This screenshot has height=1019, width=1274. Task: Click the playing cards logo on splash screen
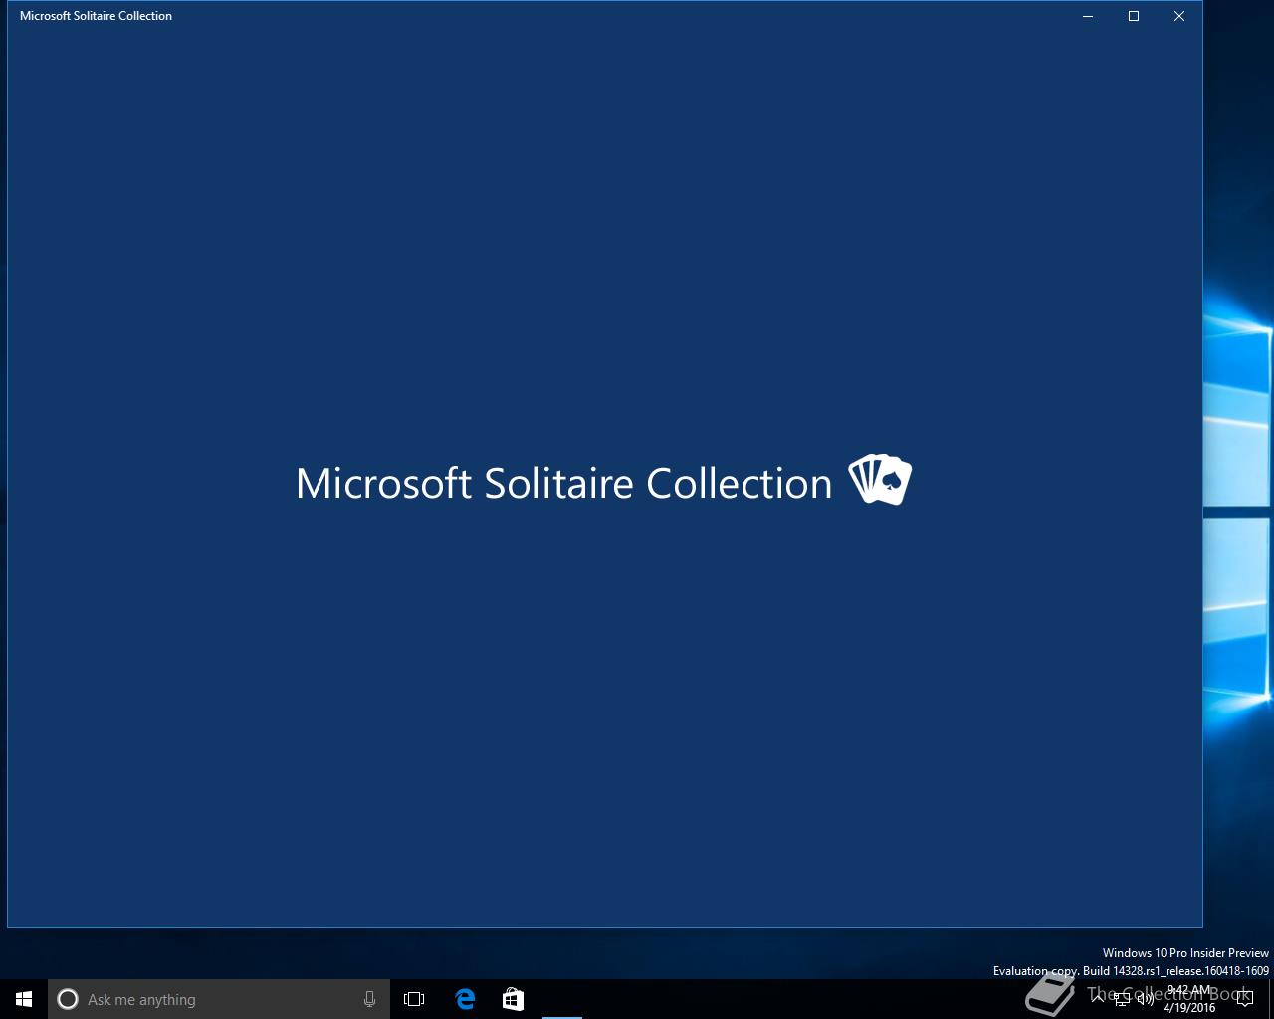point(880,480)
